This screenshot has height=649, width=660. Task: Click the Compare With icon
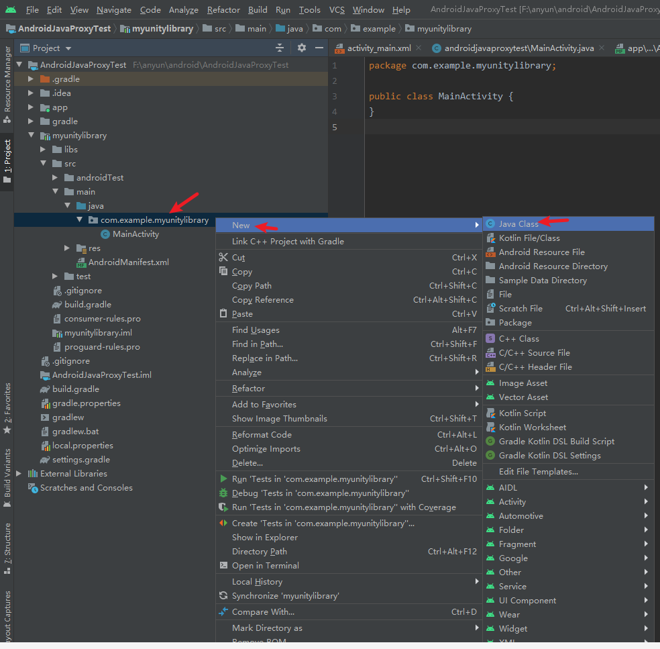click(x=223, y=611)
